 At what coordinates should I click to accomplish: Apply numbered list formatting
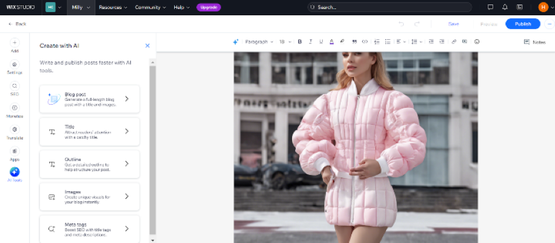[377, 42]
